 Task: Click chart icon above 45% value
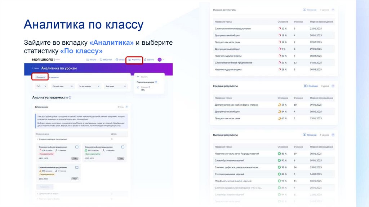[138, 87]
